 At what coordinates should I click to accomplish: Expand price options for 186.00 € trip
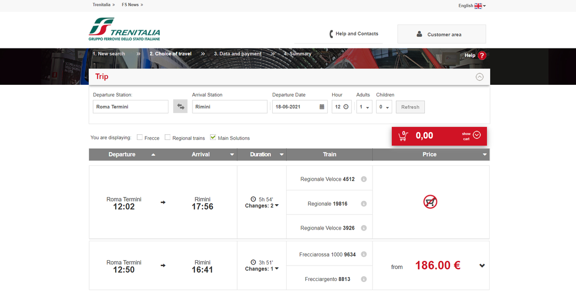[482, 266]
